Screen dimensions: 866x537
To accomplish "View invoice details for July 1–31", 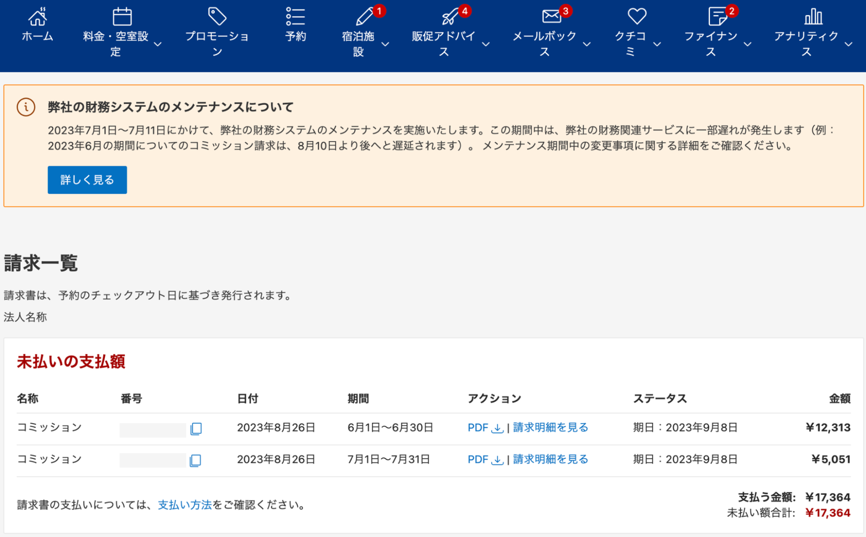I will pyautogui.click(x=550, y=459).
